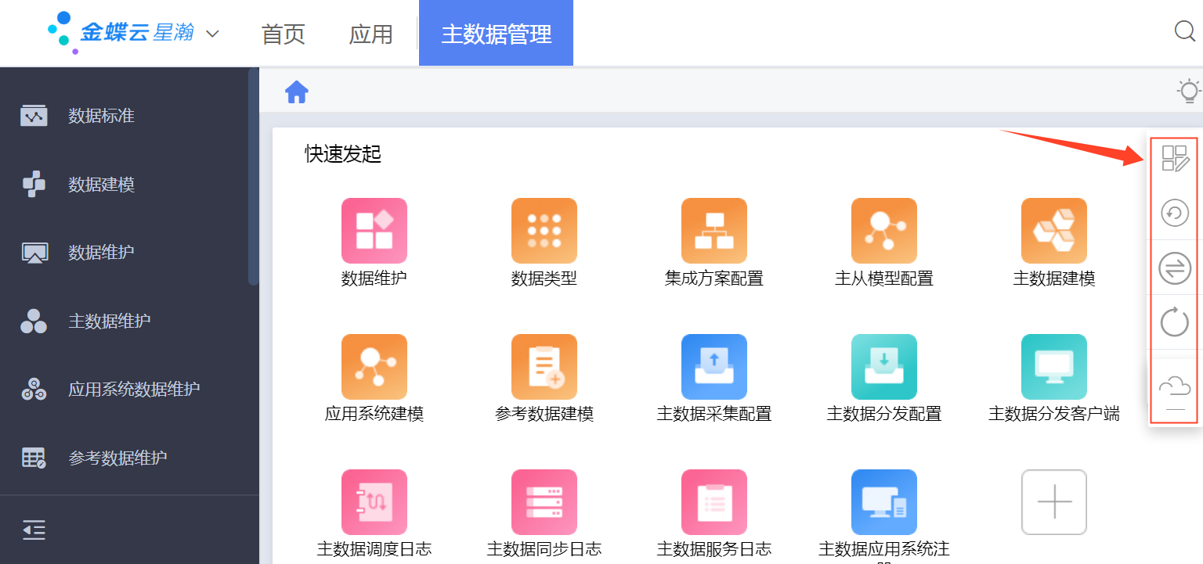This screenshot has height=564, width=1203.
Task: Expand the dropdown next to 金蝶云星瀚 logo
Action: 211,34
